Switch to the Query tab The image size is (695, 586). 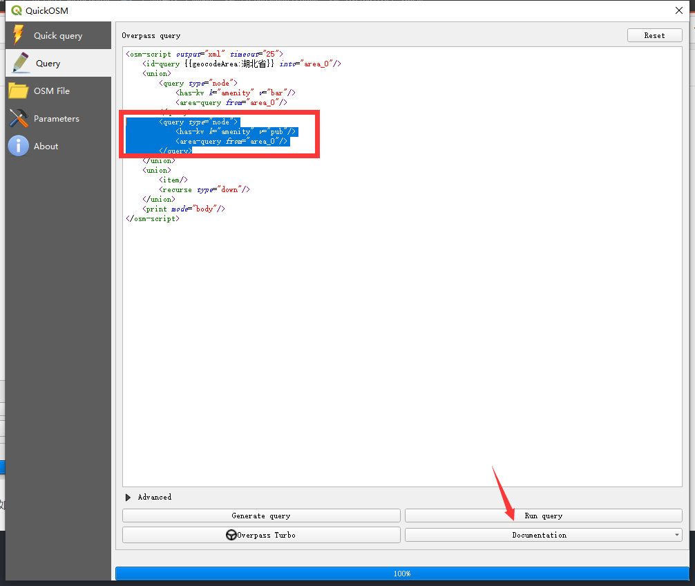(x=59, y=63)
